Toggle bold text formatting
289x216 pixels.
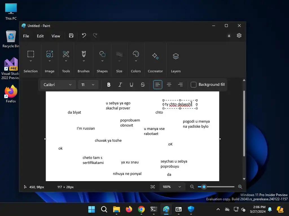pyautogui.click(x=109, y=85)
